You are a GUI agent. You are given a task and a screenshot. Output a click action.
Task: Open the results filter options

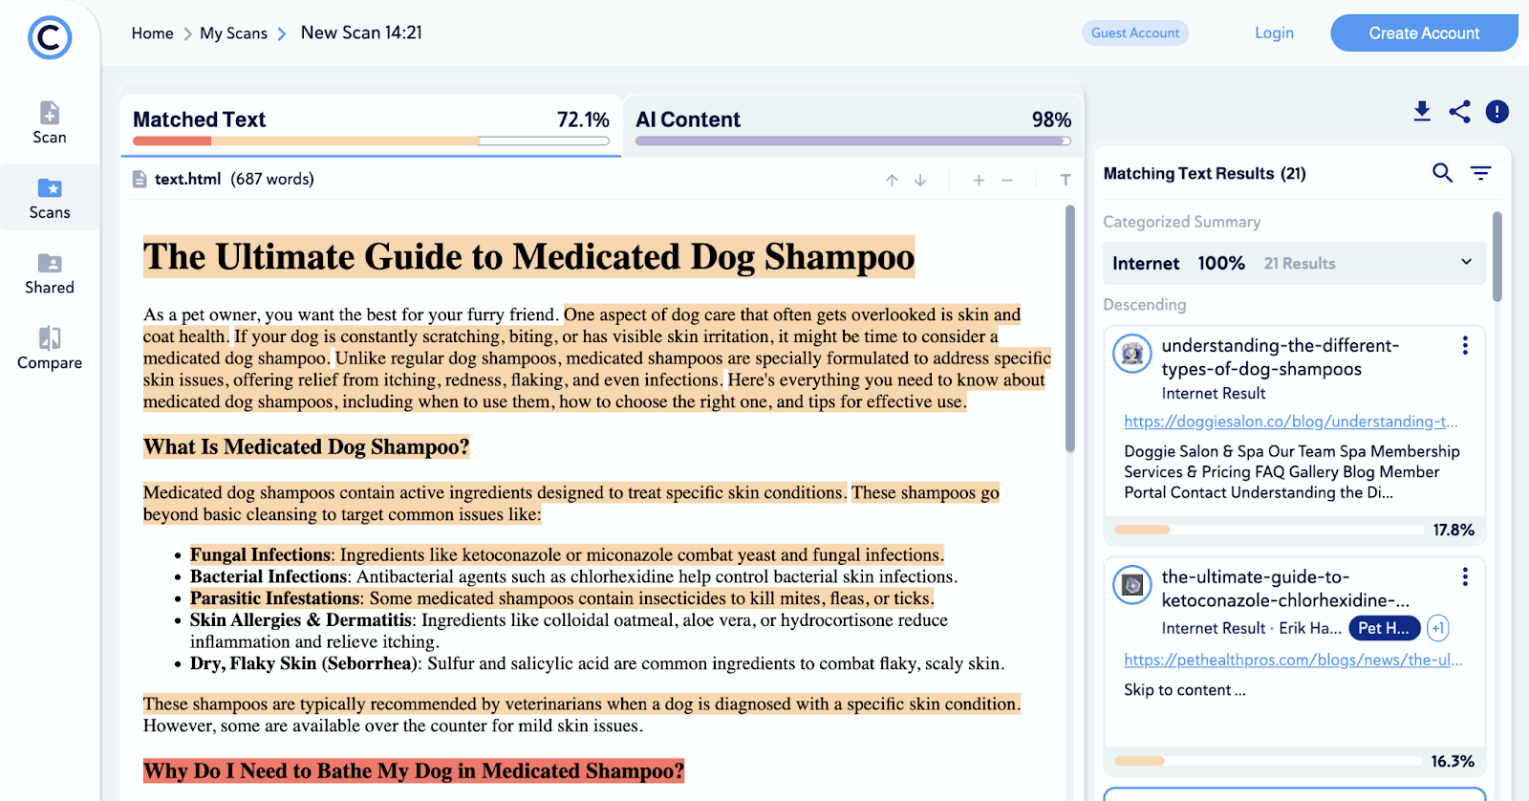1480,173
